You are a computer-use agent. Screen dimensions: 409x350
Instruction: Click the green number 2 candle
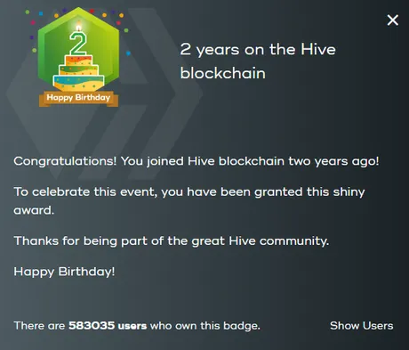[78, 44]
